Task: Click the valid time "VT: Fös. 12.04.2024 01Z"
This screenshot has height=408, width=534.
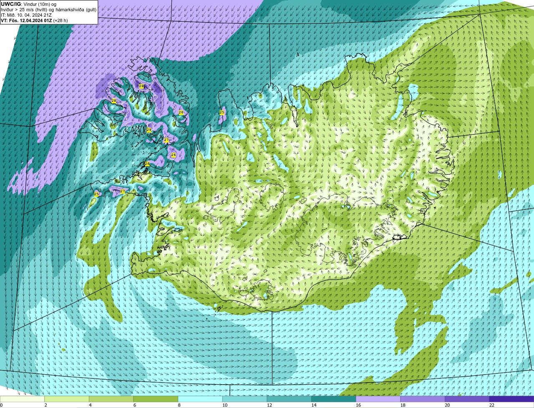Action: tap(26, 20)
